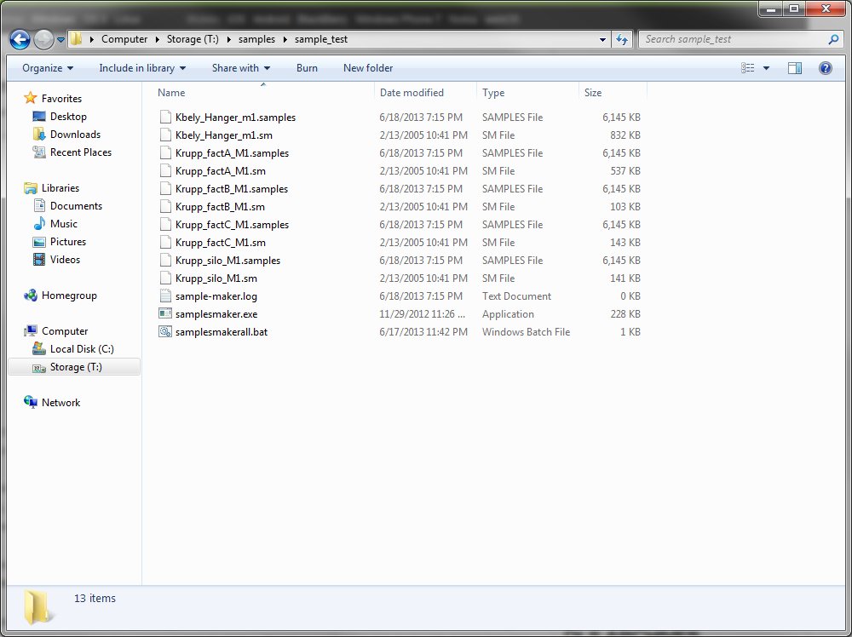Click the folder icon in address bar
Screen dimensions: 852x637
coord(76,39)
